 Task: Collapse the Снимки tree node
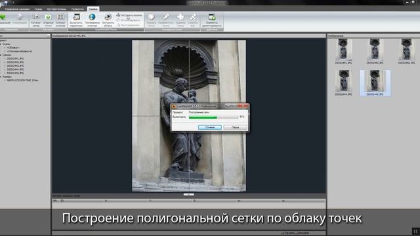point(1,55)
